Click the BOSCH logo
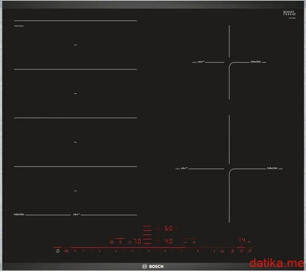The width and height of the screenshot is (306, 272). click(153, 266)
